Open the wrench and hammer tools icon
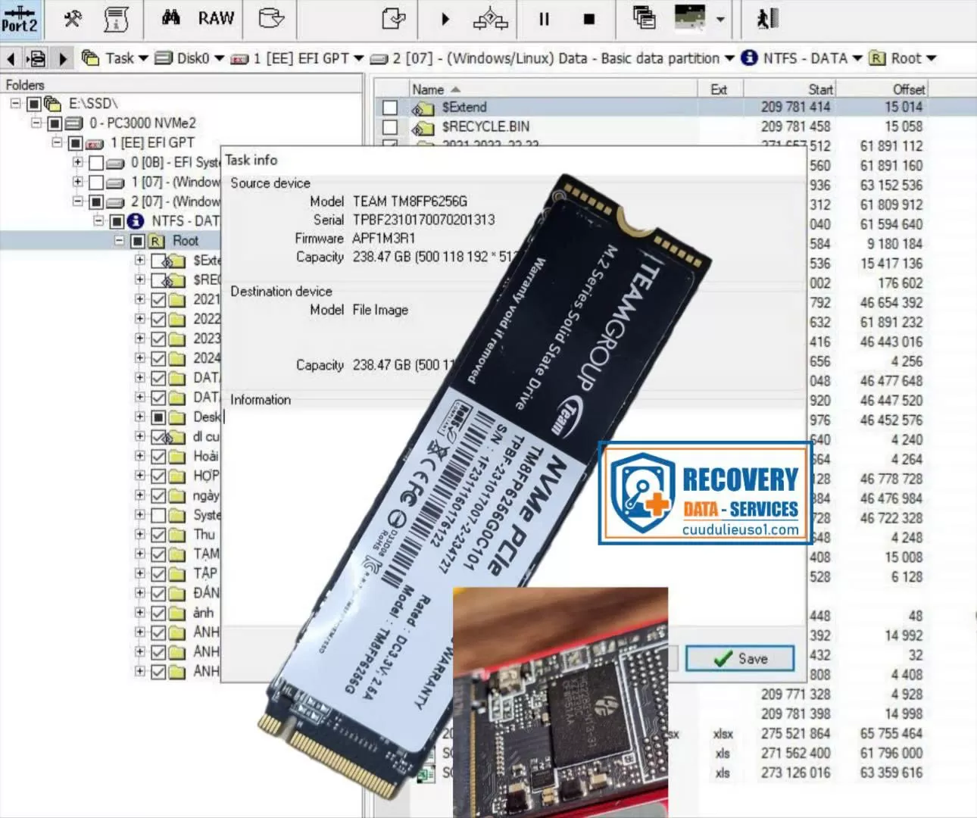 click(x=73, y=19)
